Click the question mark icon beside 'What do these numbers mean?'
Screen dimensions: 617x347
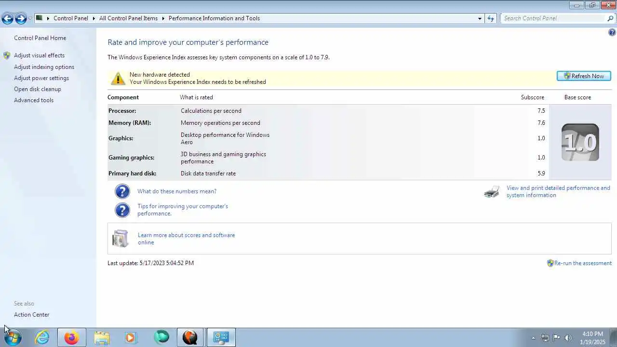tap(122, 191)
